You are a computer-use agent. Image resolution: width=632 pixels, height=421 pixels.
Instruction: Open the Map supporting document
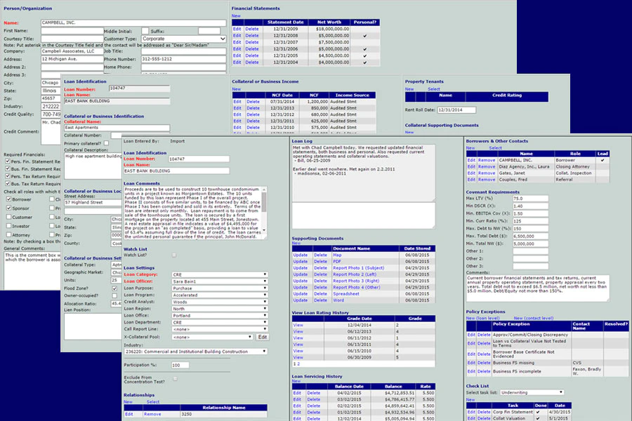(337, 255)
